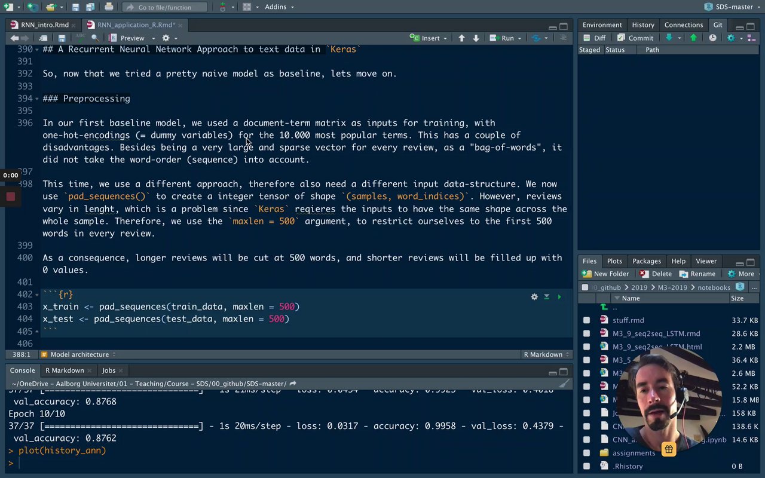Clear the console with the broom icon
Screen dimensions: 765x478
point(563,384)
